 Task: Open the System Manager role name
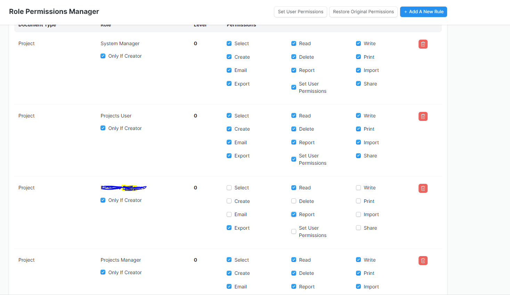(x=120, y=43)
